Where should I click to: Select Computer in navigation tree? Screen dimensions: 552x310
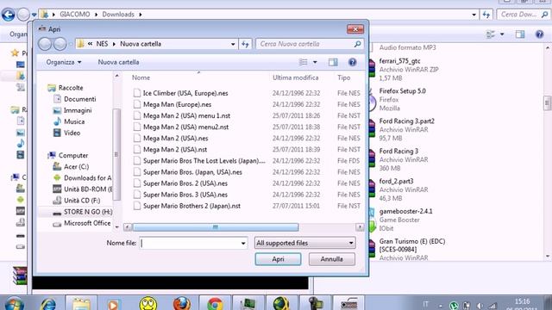click(x=68, y=155)
